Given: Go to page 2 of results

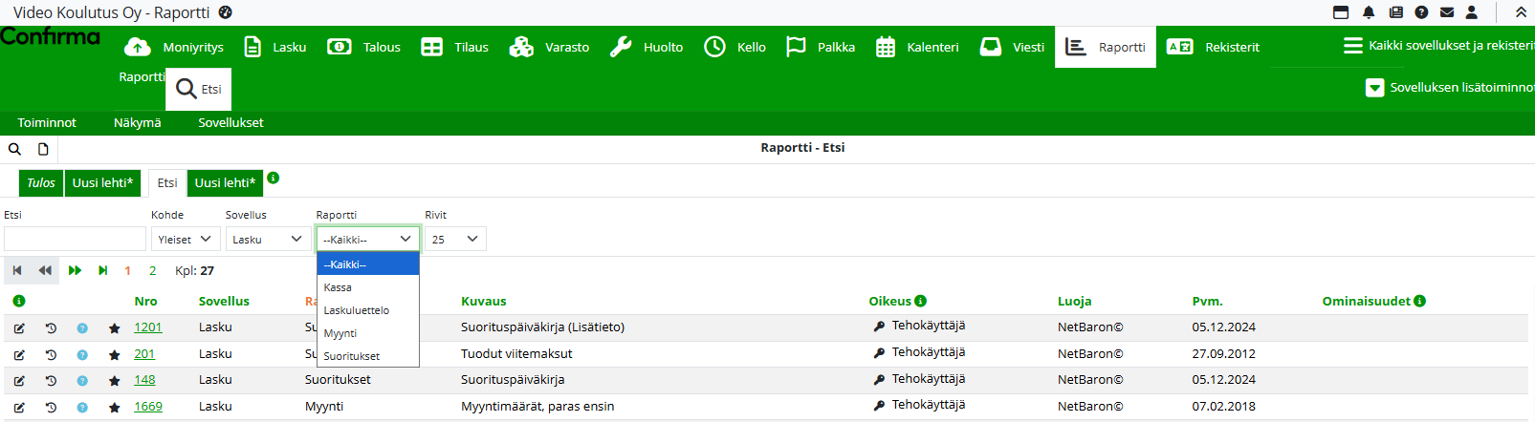Looking at the screenshot, I should 152,271.
